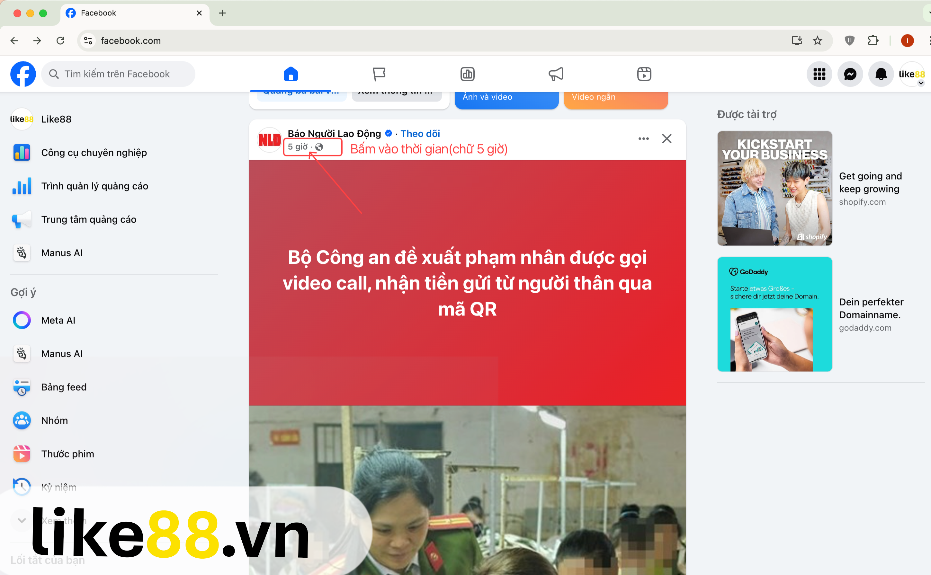Screen dimensions: 931x575
Task: Open the post timestamp labeled 5 giờ
Action: tap(299, 147)
